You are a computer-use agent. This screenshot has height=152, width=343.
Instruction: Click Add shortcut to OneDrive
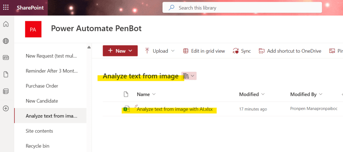[290, 51]
